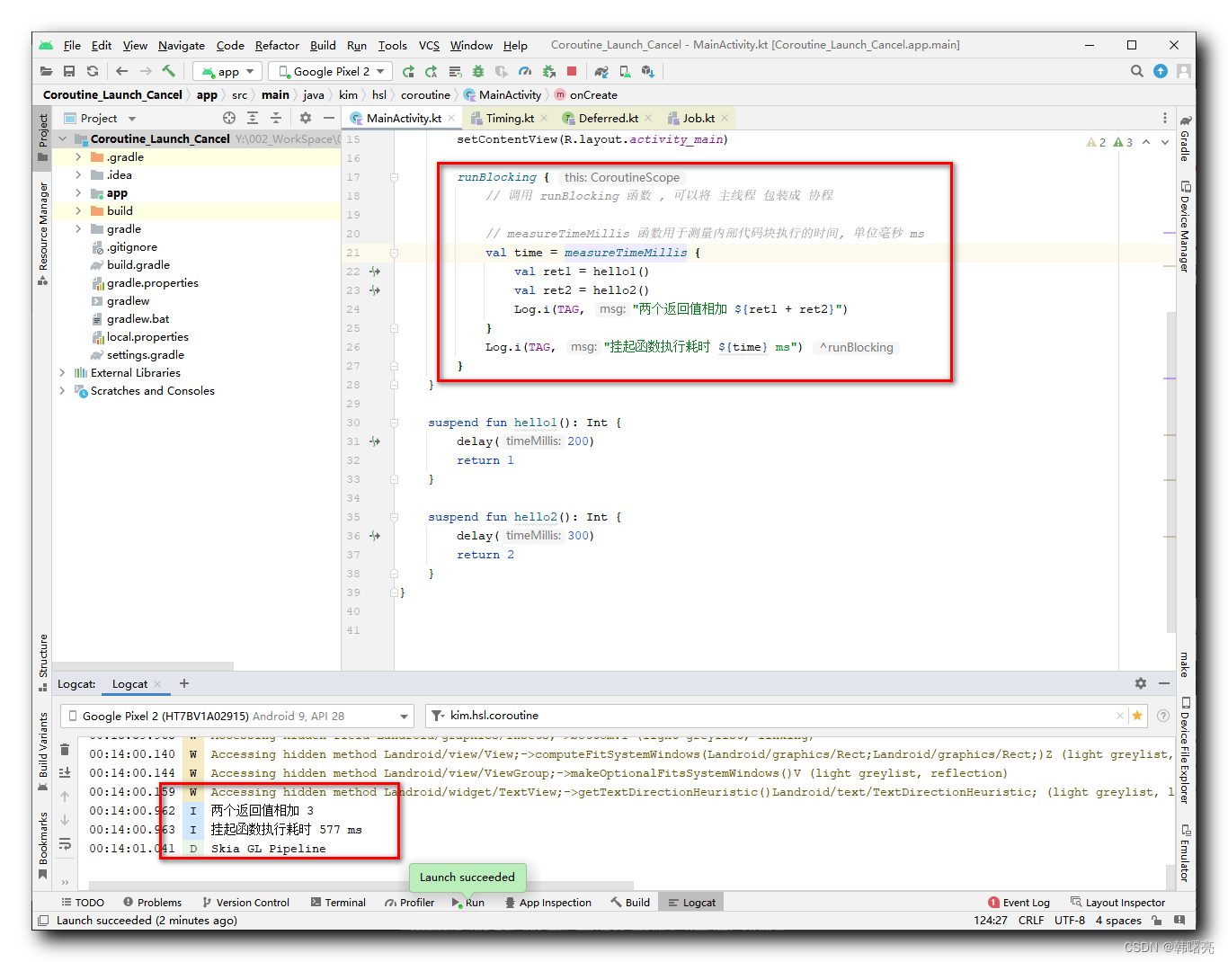
Task: Toggle the Bookmarks side button
Action: [x=42, y=845]
